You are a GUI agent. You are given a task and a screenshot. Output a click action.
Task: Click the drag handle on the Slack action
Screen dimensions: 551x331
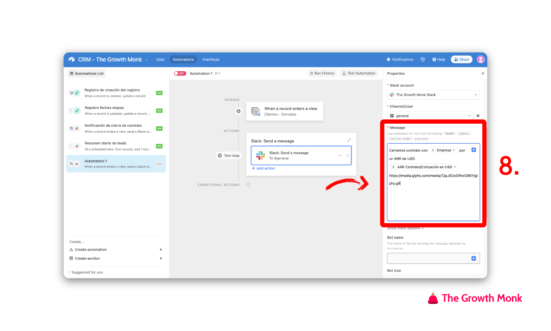pos(348,156)
